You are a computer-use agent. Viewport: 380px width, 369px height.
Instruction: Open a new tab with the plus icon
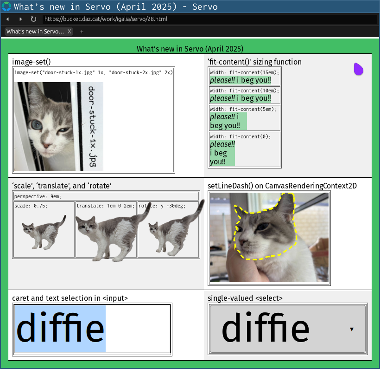click(x=82, y=32)
